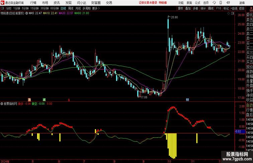
Task: Click the MA5: 22.47 indicator label
Action: (35, 13)
